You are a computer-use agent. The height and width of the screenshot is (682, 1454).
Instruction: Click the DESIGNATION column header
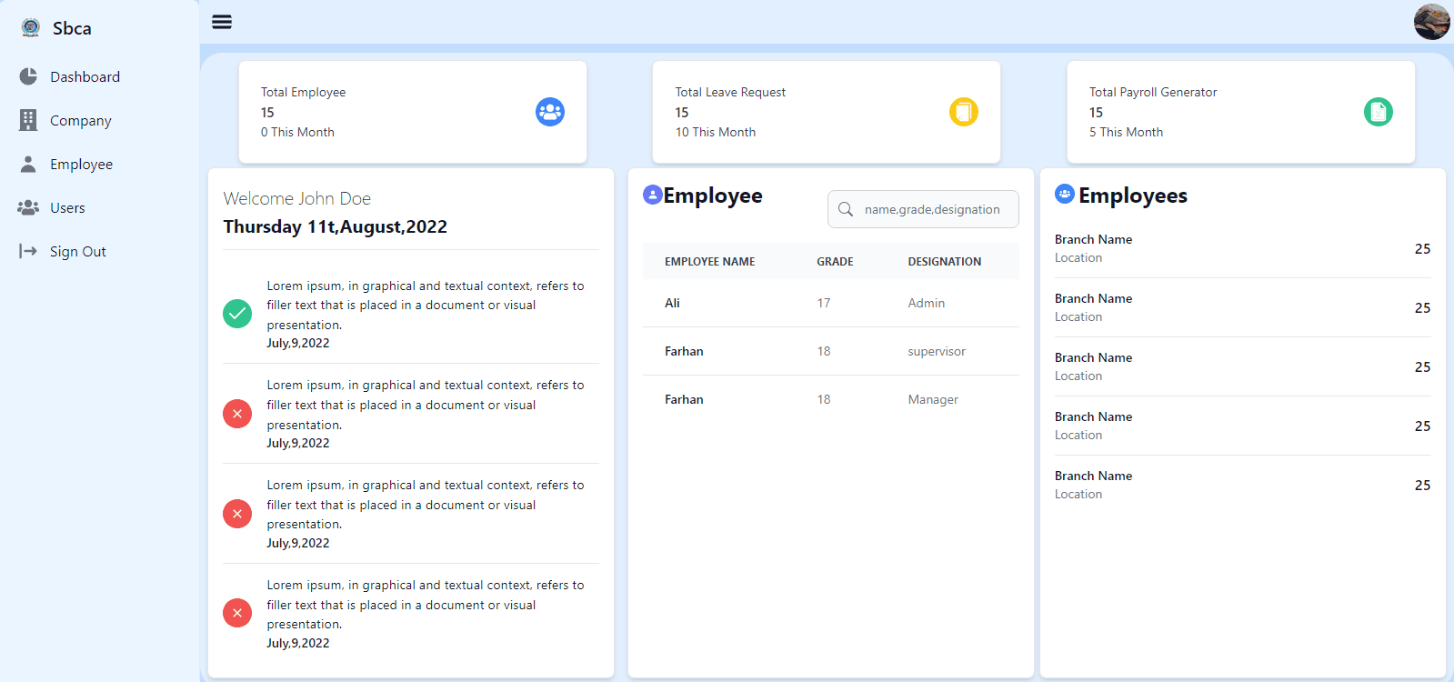945,261
